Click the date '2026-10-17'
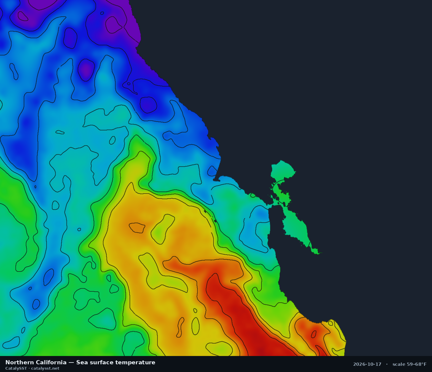Screen dimensions: 432x372 coord(367,364)
